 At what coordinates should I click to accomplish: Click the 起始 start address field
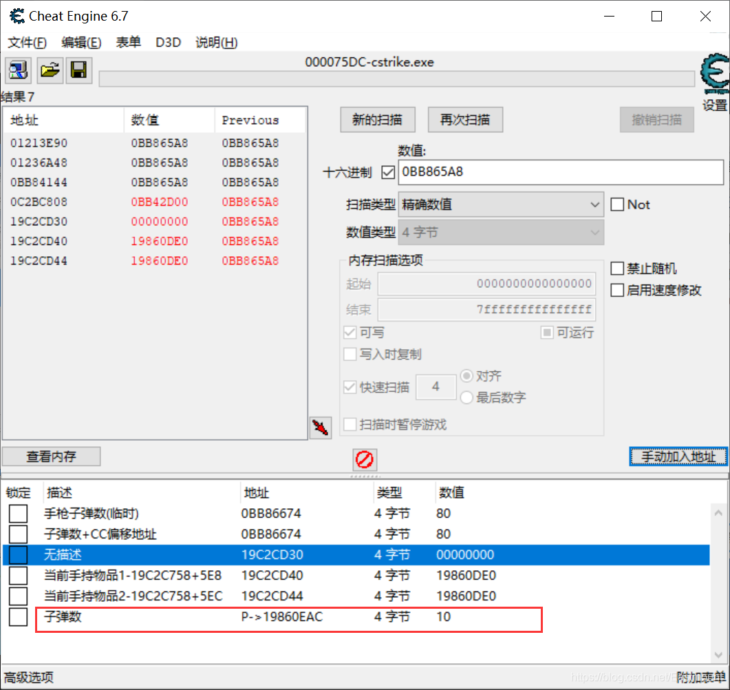click(486, 284)
